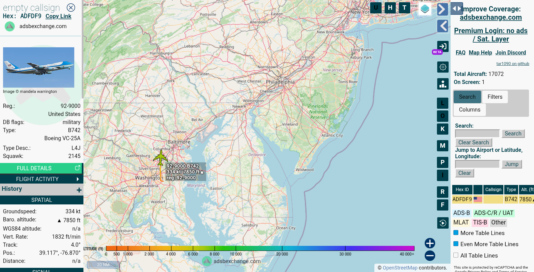Click the T map toggle button

pyautogui.click(x=404, y=8)
